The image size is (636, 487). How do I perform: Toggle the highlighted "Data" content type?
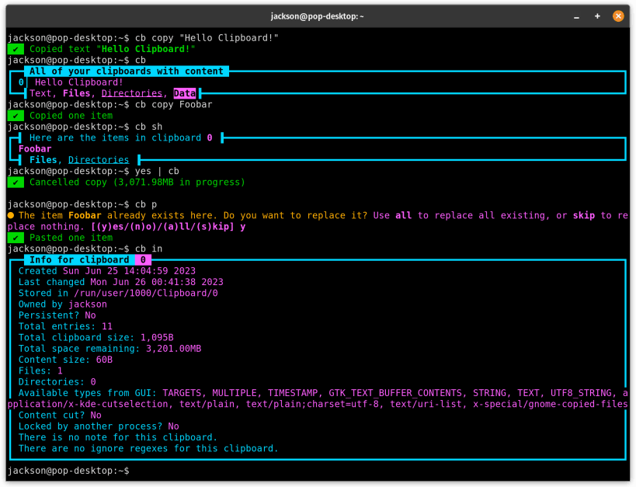[185, 92]
